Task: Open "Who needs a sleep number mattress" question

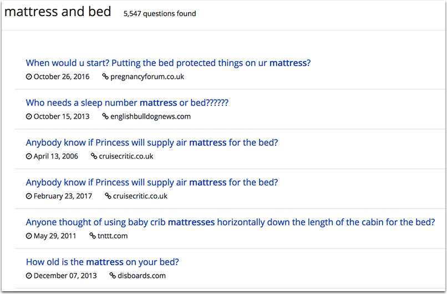Action: pyautogui.click(x=127, y=103)
